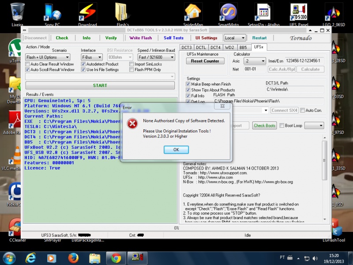Show hidden system tray icons
The width and height of the screenshot is (353, 265).
click(298, 258)
